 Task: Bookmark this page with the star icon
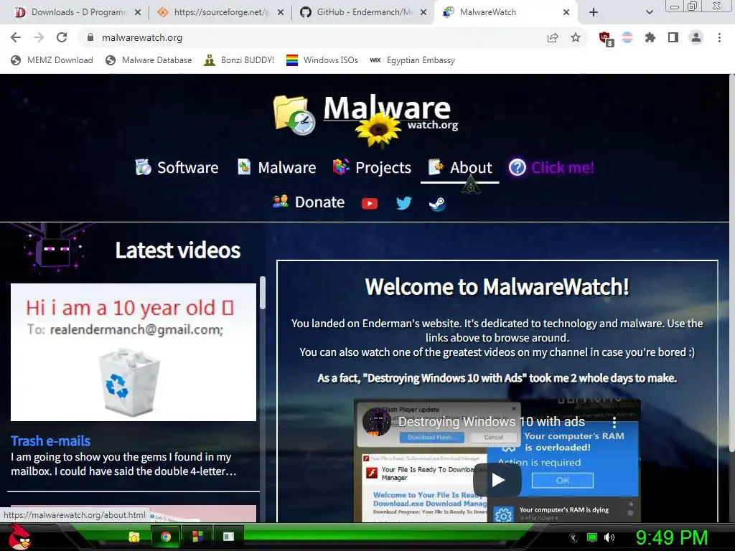coord(576,37)
